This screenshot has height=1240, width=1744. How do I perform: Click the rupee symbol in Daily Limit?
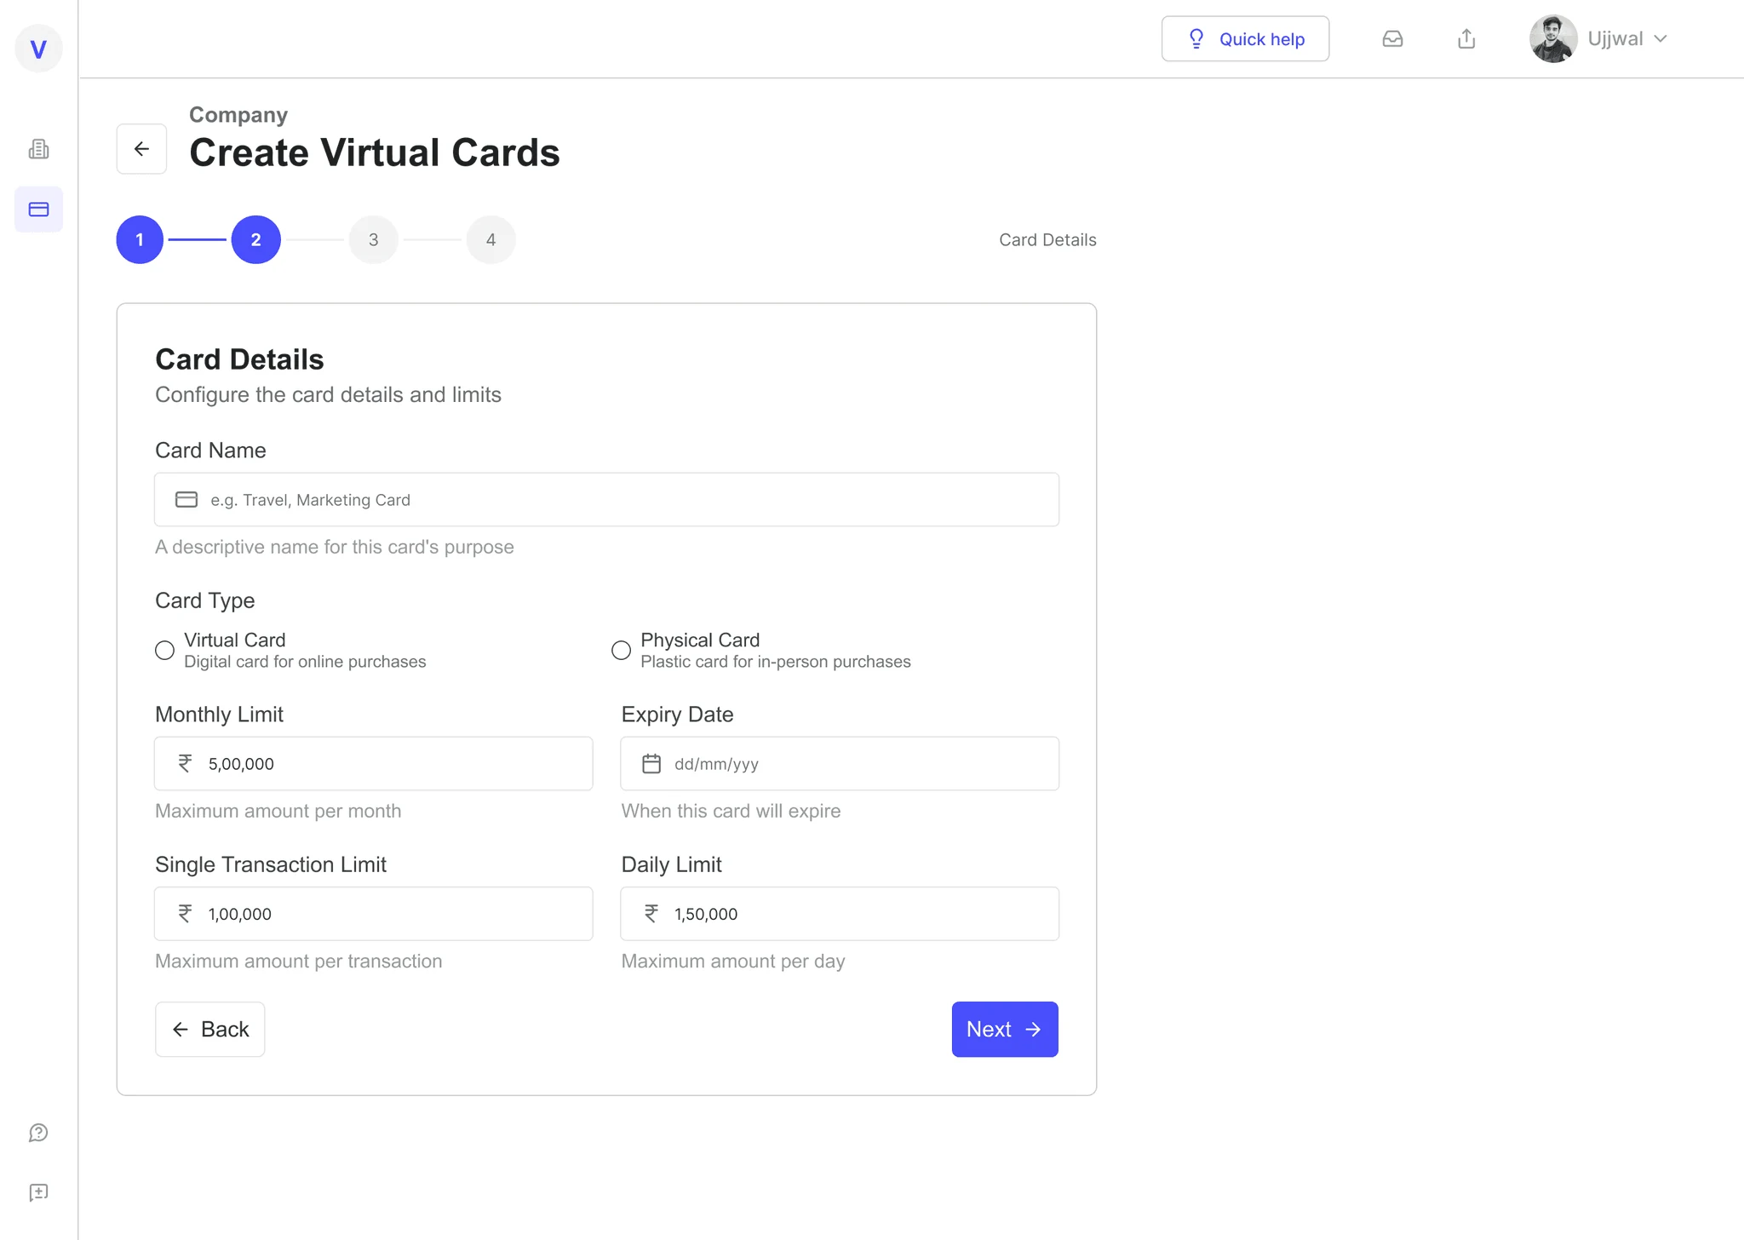click(651, 914)
